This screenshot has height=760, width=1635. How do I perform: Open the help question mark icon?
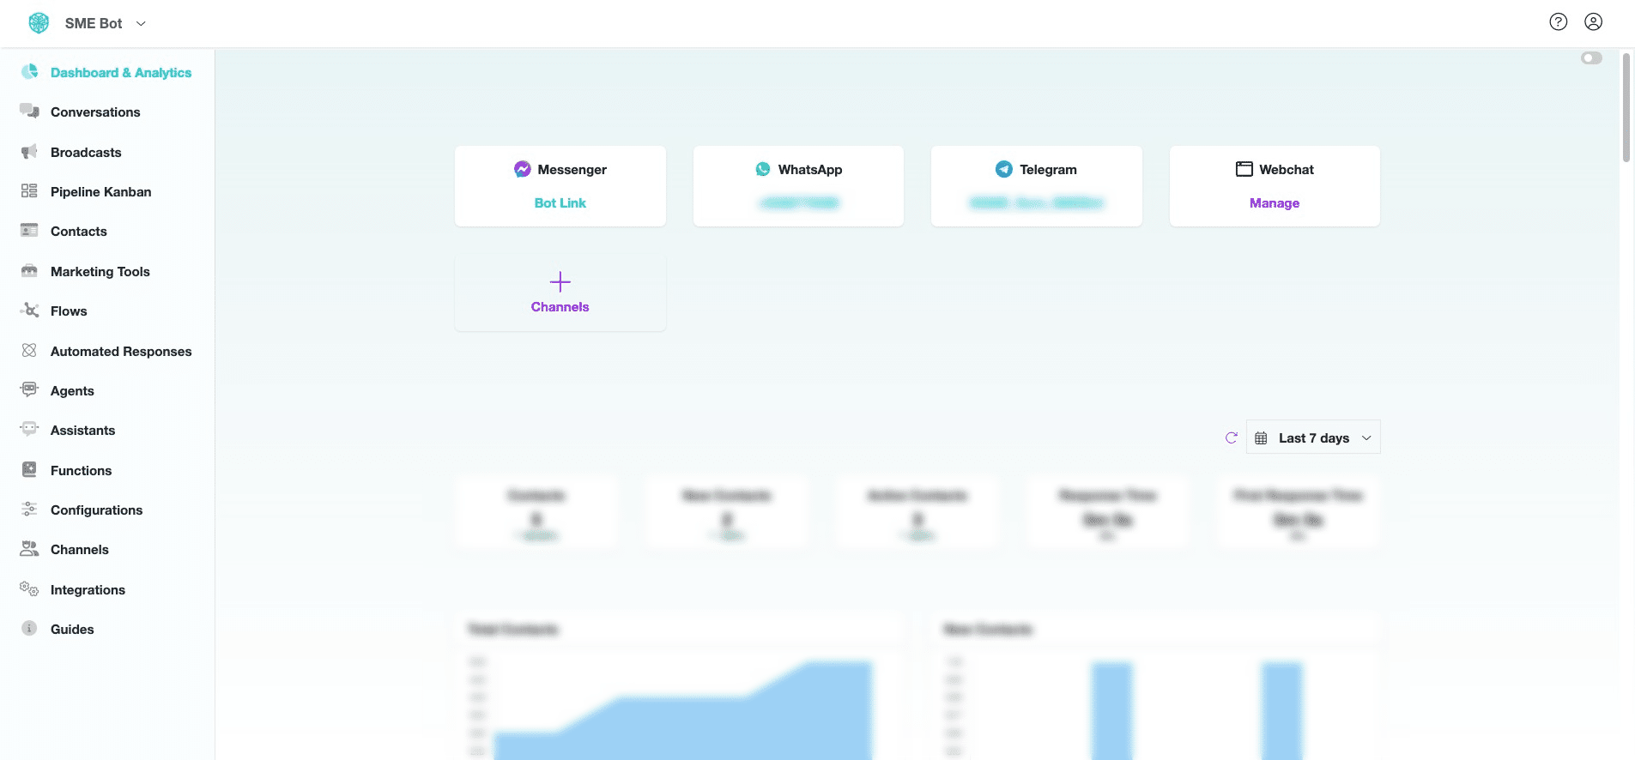coord(1559,22)
